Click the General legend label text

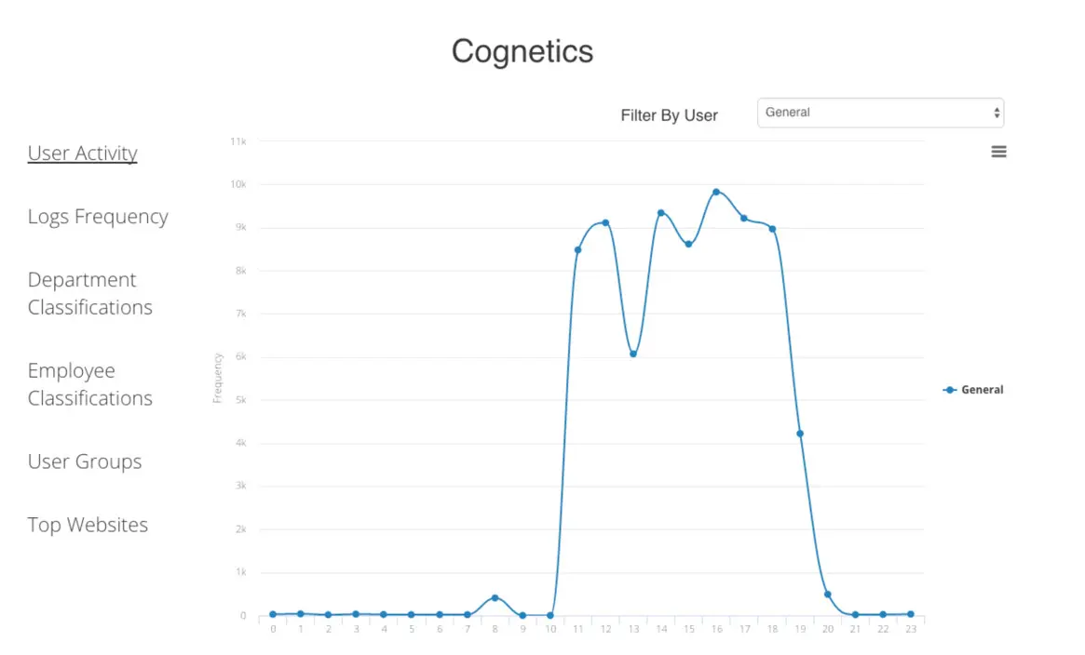click(x=982, y=389)
